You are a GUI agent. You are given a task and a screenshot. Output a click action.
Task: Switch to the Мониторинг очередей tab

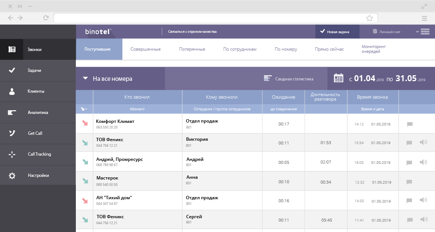tap(373, 49)
